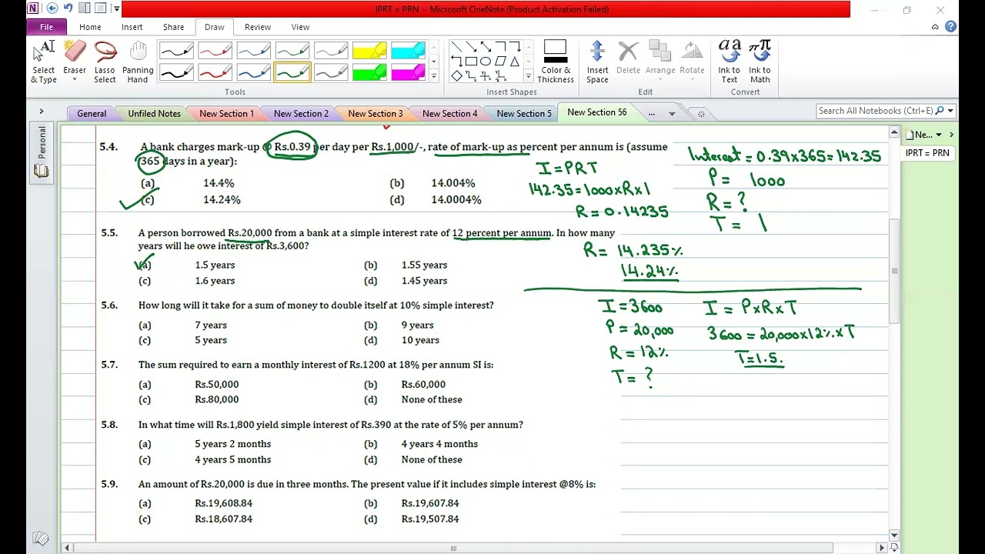Open the section list dropdown arrow

pyautogui.click(x=672, y=114)
